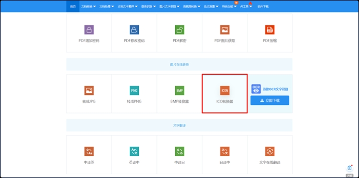The width and height of the screenshot is (359, 178).
Task: Expand the 音视频转换 dropdown menu
Action: point(192,6)
